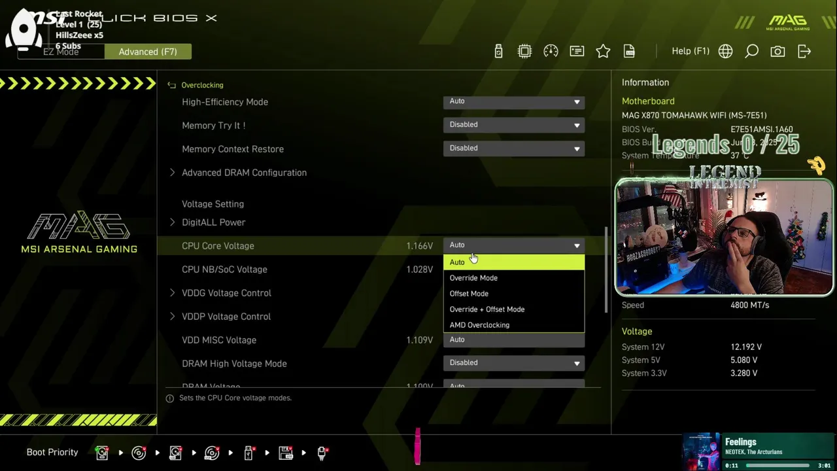Select the CPU Core Voltage row label
The width and height of the screenshot is (837, 471).
[x=218, y=246]
